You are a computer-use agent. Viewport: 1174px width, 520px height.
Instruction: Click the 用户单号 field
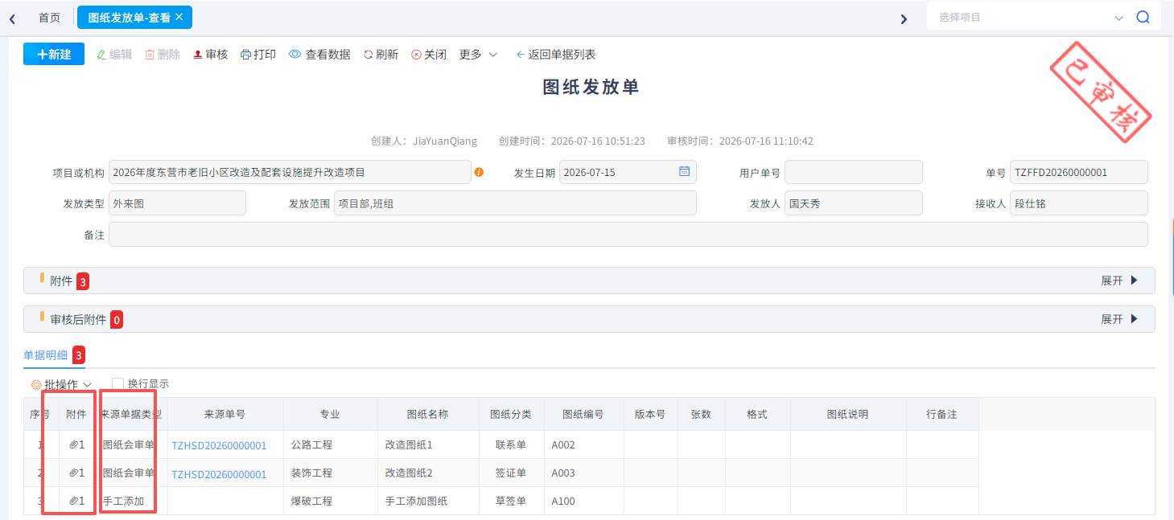point(854,172)
